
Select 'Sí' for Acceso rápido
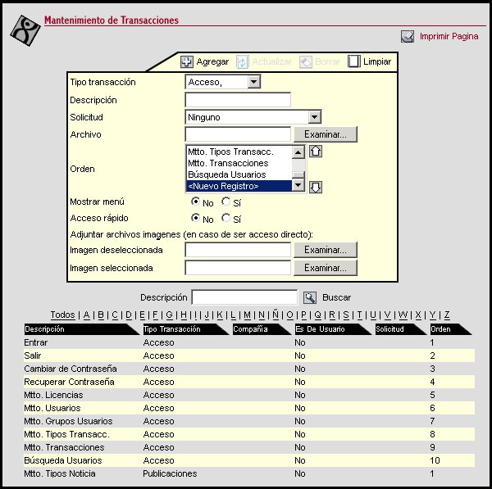coord(225,219)
